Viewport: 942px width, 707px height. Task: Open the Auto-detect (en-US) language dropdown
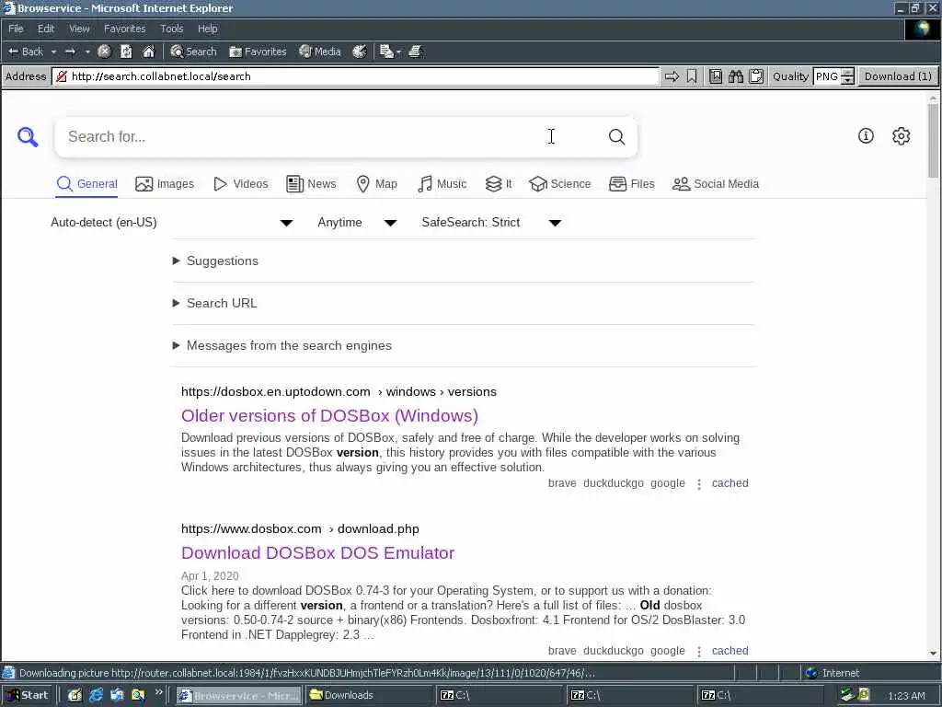coord(171,223)
